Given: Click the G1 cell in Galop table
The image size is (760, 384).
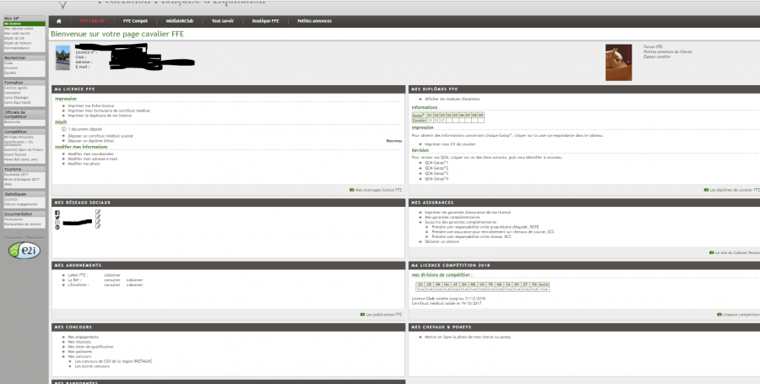Looking at the screenshot, I should pyautogui.click(x=430, y=116).
